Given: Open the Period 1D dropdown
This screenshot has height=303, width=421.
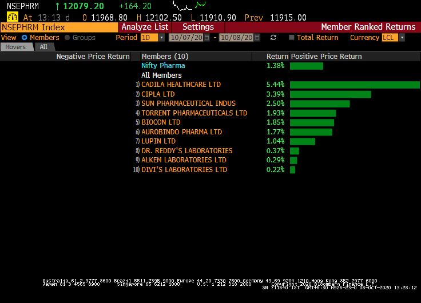Looking at the screenshot, I should [x=161, y=38].
